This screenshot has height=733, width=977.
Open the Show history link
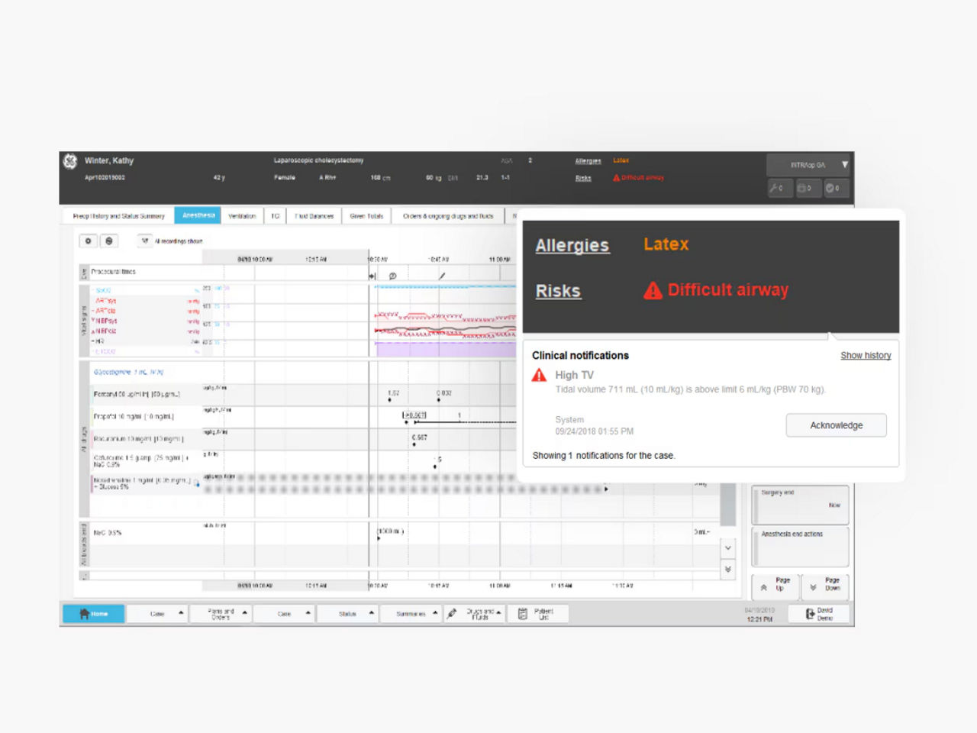coord(866,355)
